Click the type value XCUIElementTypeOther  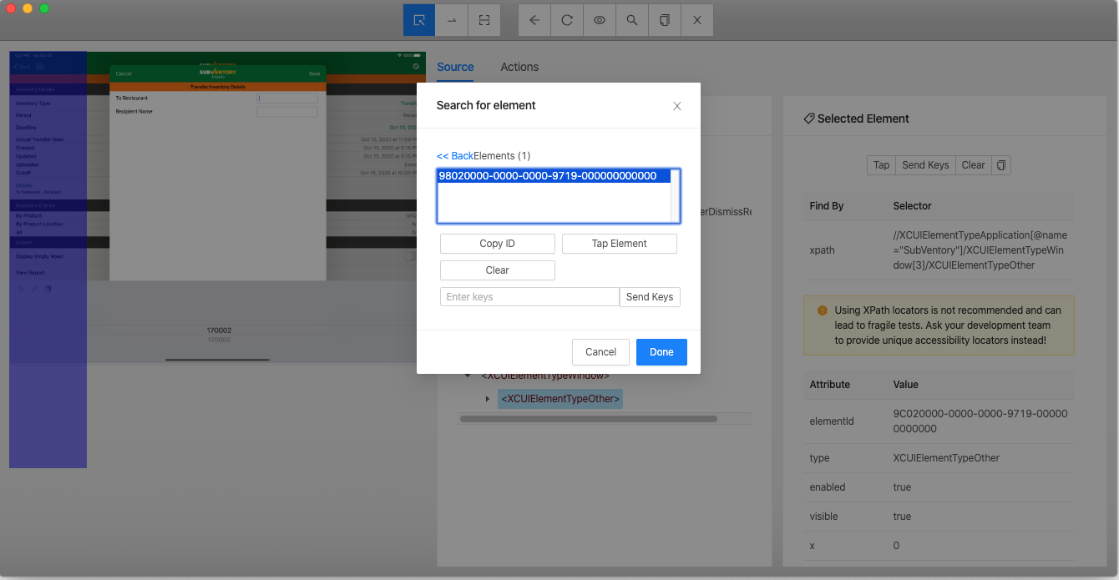(x=946, y=458)
